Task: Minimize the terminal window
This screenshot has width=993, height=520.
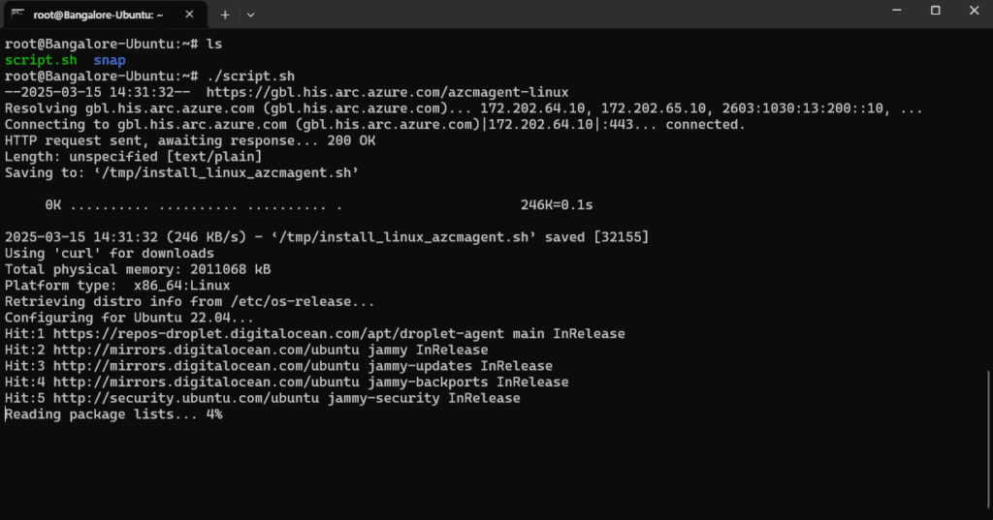Action: [x=891, y=11]
